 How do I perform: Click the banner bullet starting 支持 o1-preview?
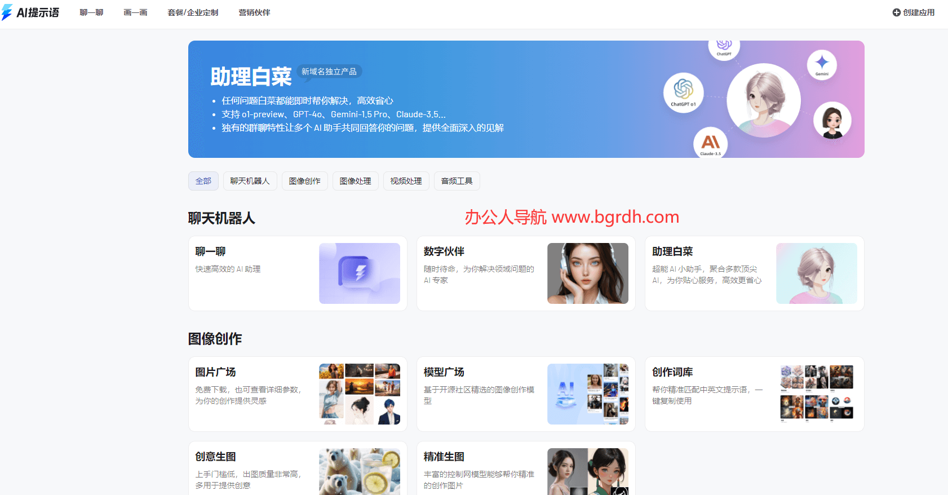(334, 114)
